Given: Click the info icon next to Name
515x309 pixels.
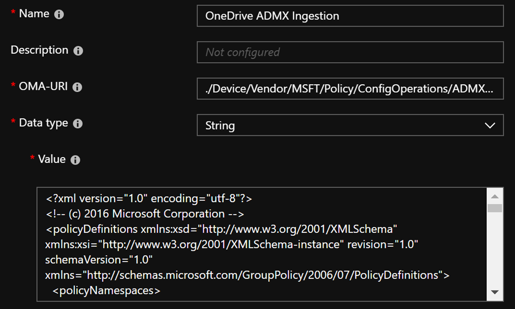Looking at the screenshot, I should pyautogui.click(x=59, y=15).
